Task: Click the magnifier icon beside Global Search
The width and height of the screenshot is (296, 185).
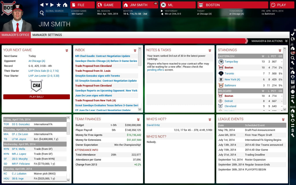Action: pos(42,13)
